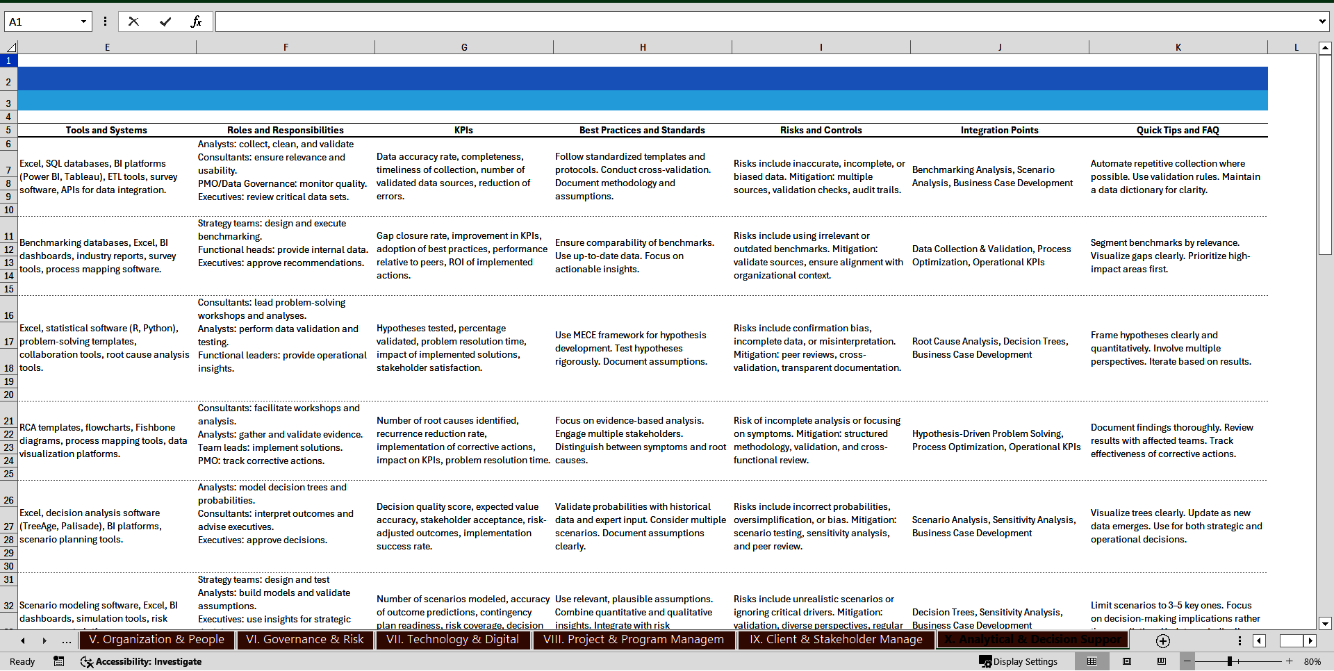This screenshot has height=671, width=1334.
Task: Expand the formula bar with its chevron
Action: (1322, 22)
